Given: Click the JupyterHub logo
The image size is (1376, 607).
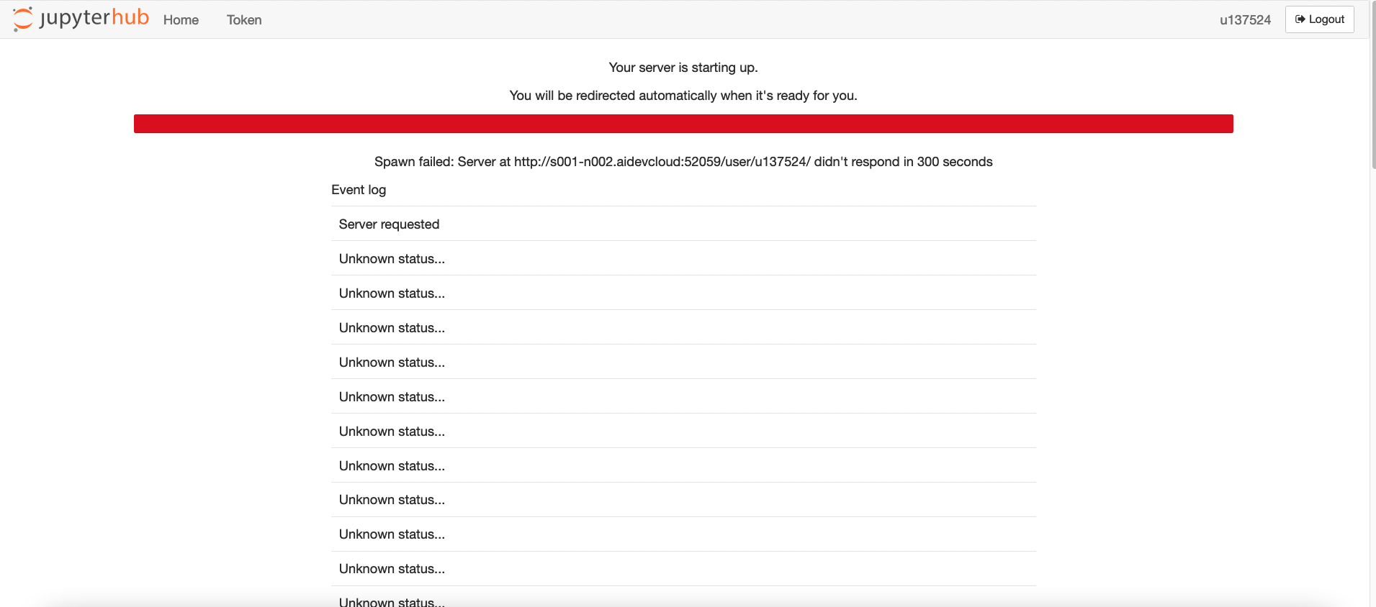Looking at the screenshot, I should click(x=81, y=19).
